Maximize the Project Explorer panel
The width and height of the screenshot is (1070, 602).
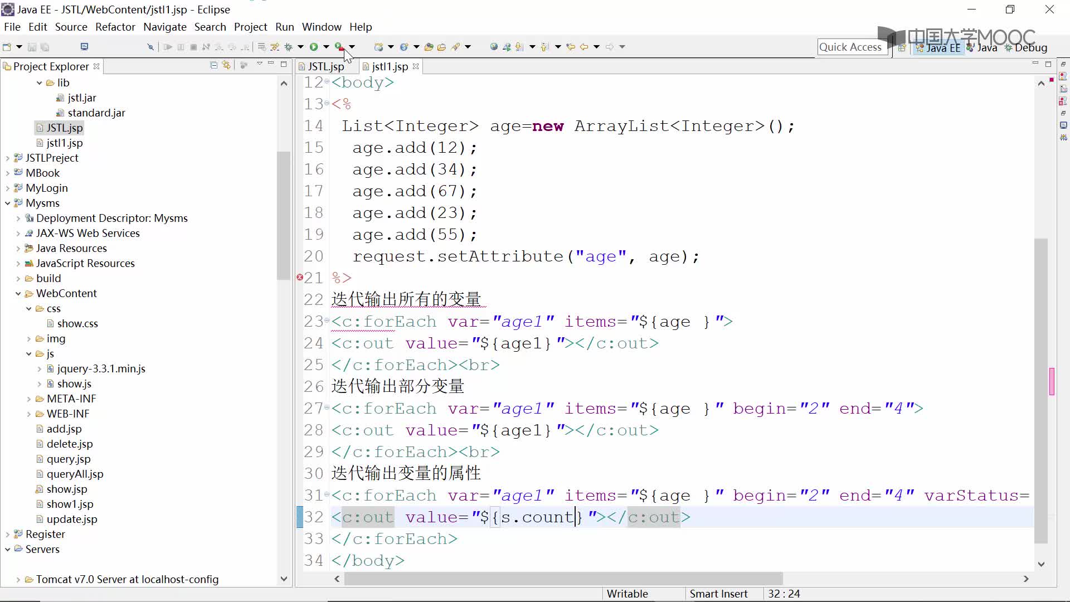[x=284, y=64]
